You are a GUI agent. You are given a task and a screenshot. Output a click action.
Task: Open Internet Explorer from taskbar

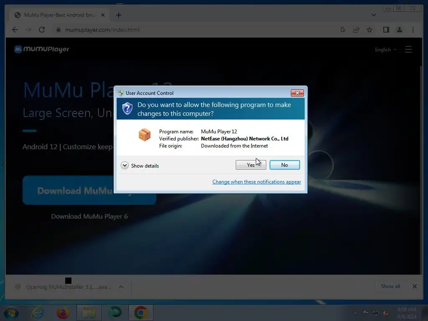(x=37, y=313)
